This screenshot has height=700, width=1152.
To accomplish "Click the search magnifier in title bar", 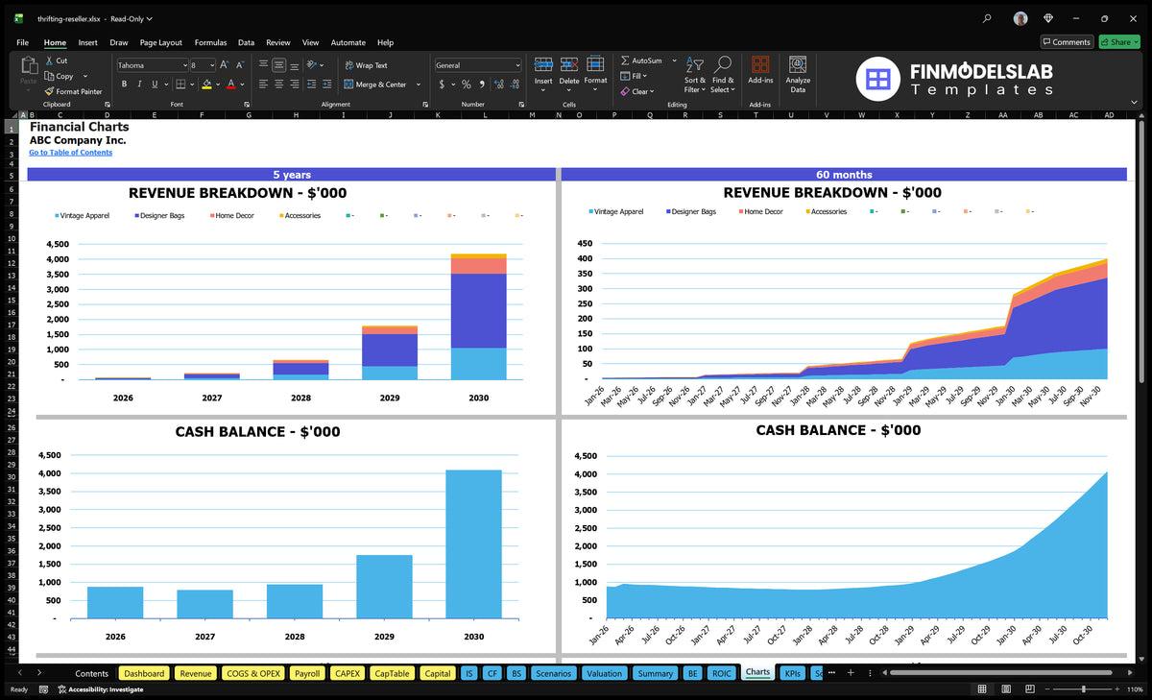I will 988,18.
